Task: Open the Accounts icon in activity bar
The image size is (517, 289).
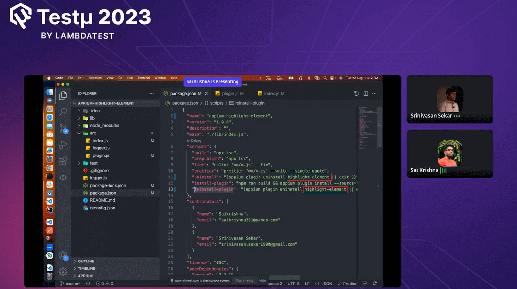Action: [63, 256]
